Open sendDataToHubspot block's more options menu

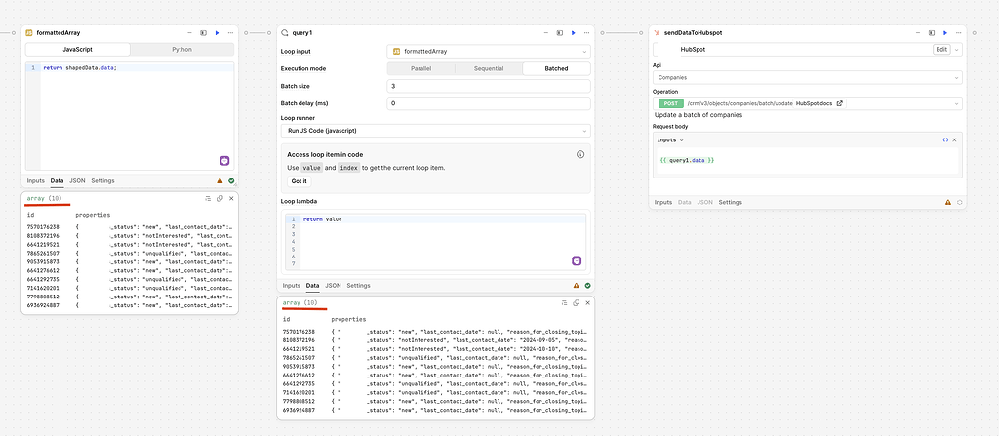pyautogui.click(x=959, y=32)
